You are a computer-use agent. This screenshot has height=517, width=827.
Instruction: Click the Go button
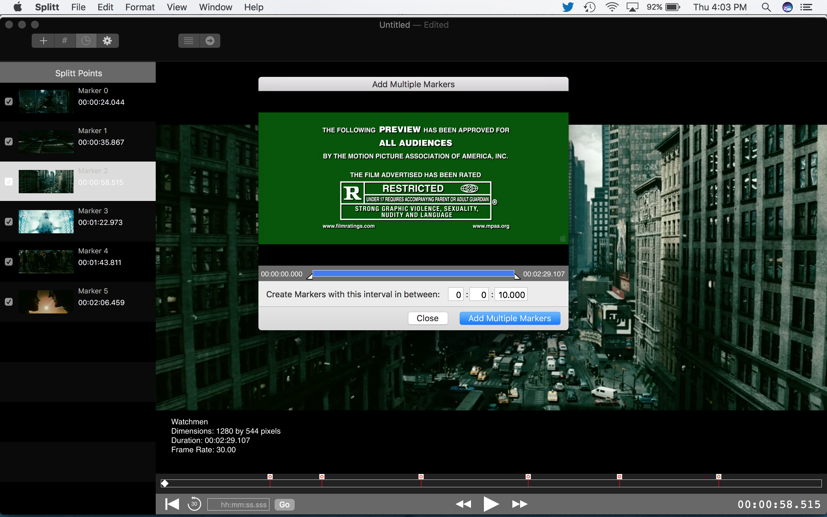coord(284,504)
